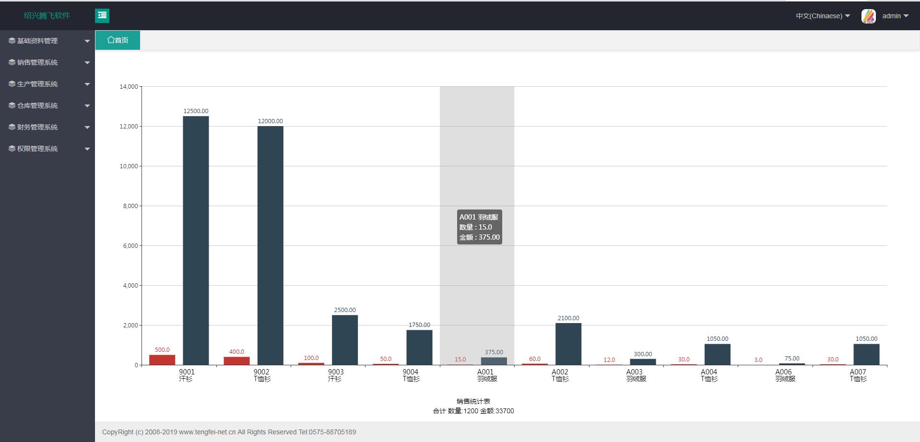Click the 绍兴腾飞软件 logo text
This screenshot has width=920, height=442.
pyautogui.click(x=47, y=16)
